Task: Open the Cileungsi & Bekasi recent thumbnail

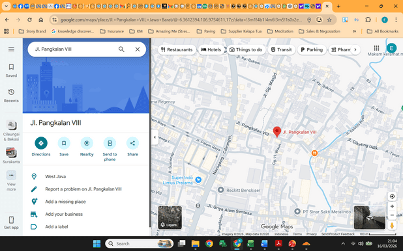Action: click(x=11, y=131)
